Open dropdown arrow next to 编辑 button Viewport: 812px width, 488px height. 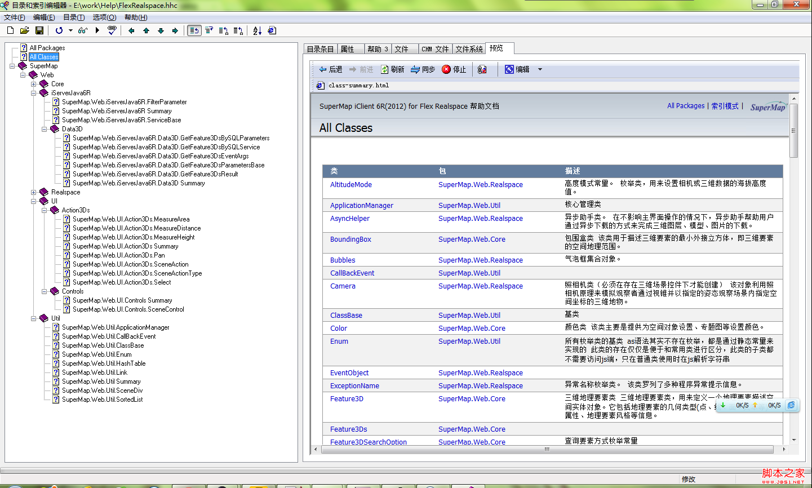point(540,69)
